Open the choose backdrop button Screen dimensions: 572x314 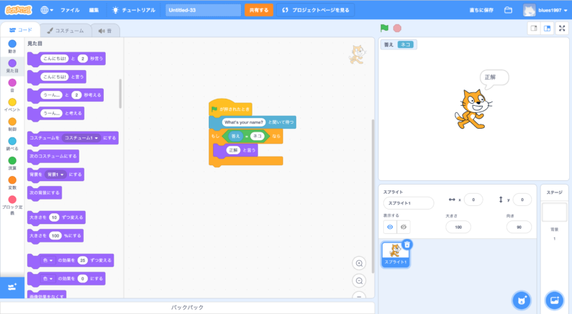coord(553,299)
